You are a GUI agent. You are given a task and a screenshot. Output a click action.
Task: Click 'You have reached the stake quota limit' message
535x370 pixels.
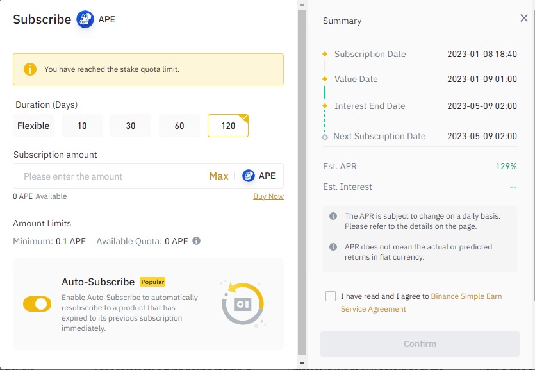[111, 69]
